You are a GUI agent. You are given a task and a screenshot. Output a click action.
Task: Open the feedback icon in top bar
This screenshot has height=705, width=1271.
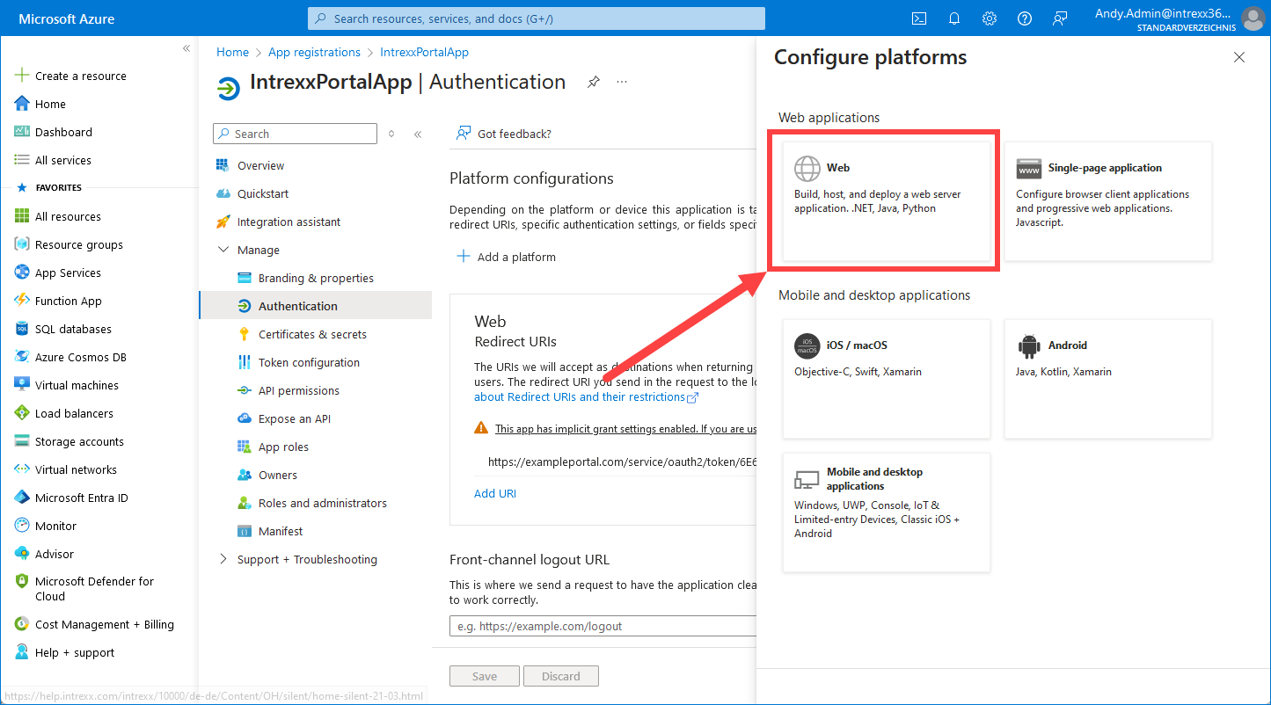(x=1060, y=18)
